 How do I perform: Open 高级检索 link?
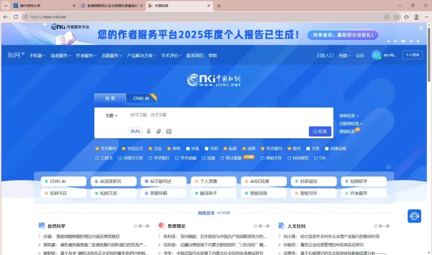coord(349,116)
